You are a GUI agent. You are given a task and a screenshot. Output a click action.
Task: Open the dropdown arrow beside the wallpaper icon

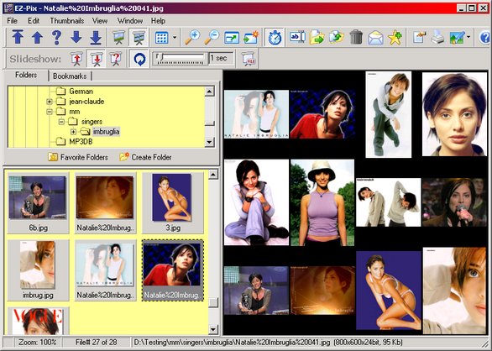tap(468, 37)
